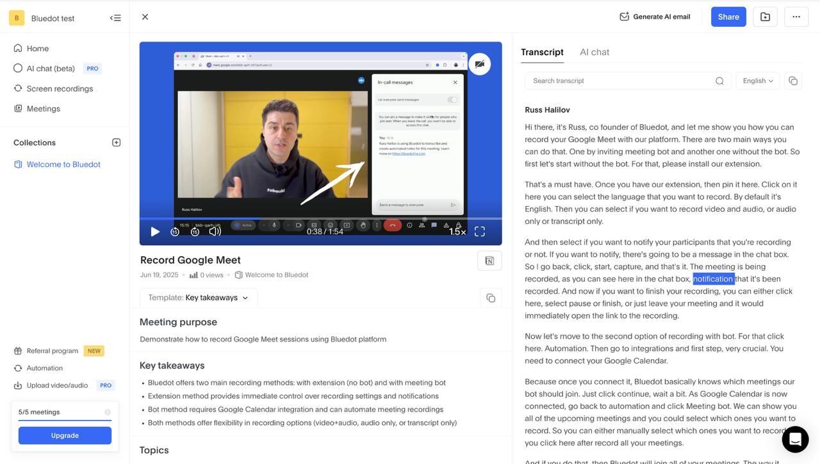Add a new collection with plus icon
820x464 pixels.
[x=116, y=142]
